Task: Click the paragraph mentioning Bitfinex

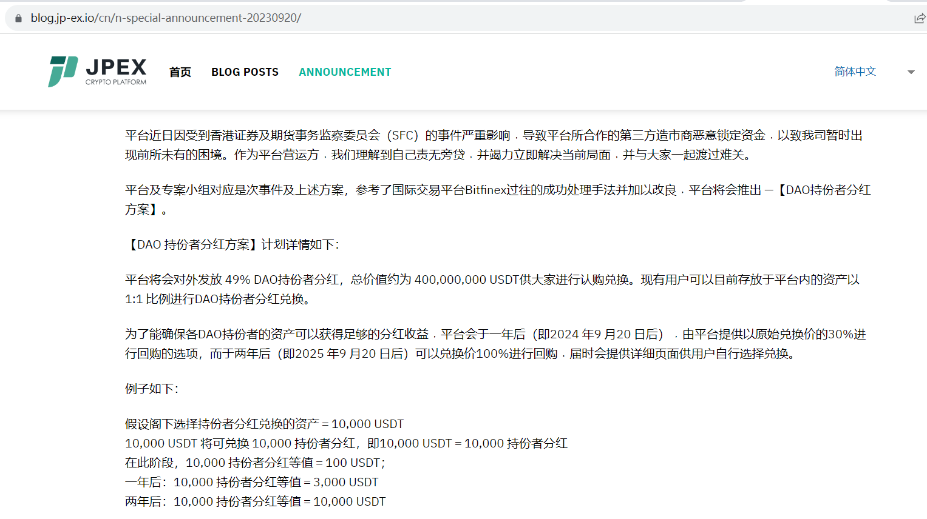Action: 498,199
